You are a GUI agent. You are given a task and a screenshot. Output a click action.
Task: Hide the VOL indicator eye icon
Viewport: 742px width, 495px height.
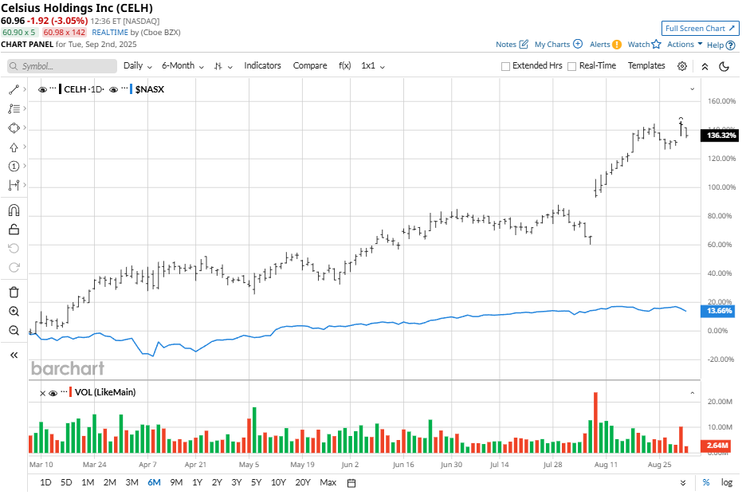point(53,393)
